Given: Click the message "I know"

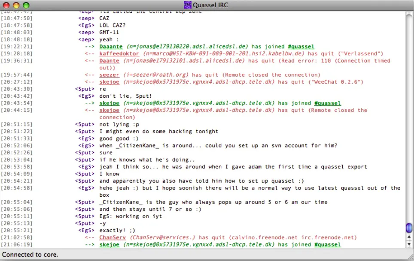Looking at the screenshot, I should point(110,174).
